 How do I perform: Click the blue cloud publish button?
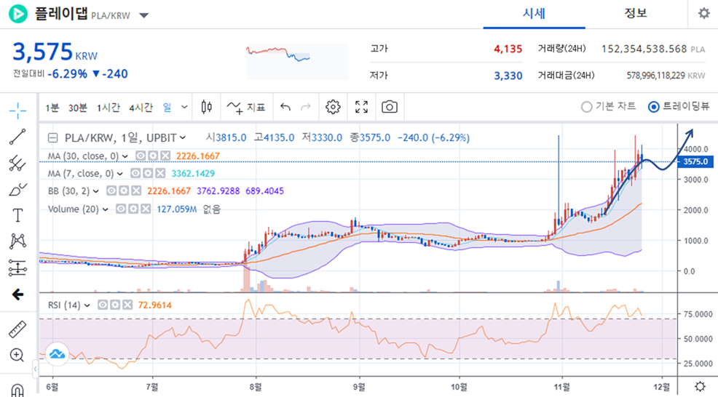tap(58, 354)
